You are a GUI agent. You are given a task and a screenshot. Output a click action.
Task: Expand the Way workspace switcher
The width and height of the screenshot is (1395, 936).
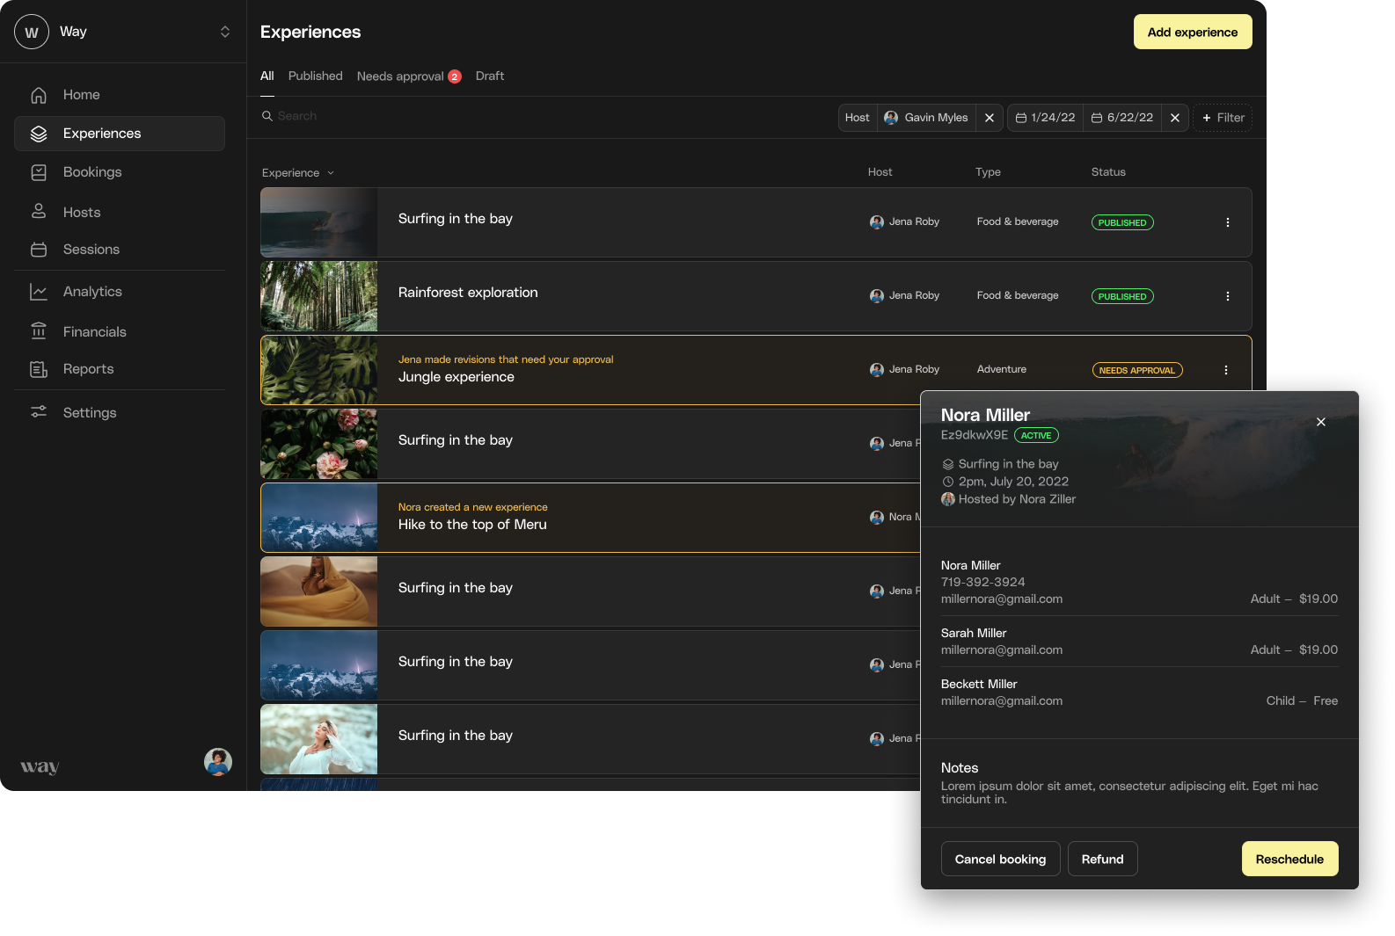point(225,32)
